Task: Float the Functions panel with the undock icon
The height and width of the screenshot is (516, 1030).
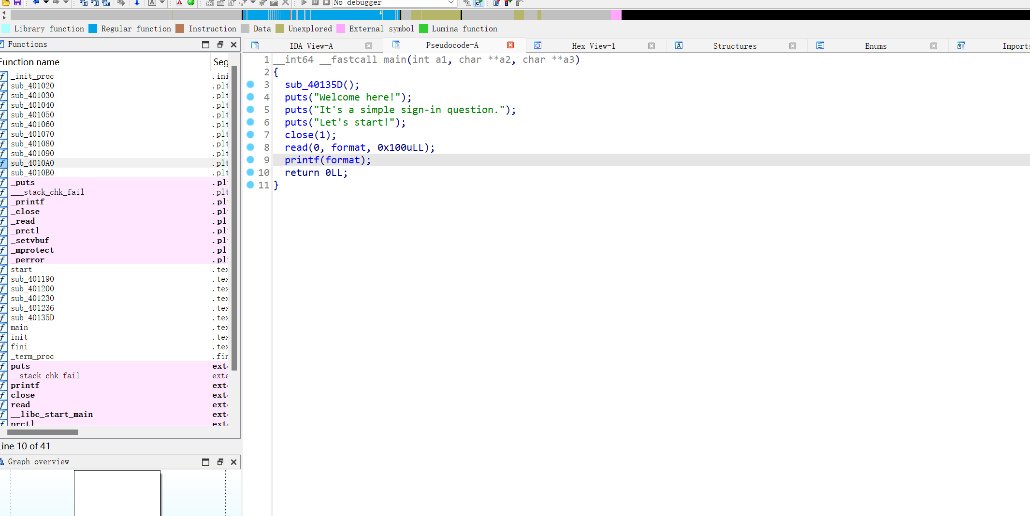Action: click(220, 44)
